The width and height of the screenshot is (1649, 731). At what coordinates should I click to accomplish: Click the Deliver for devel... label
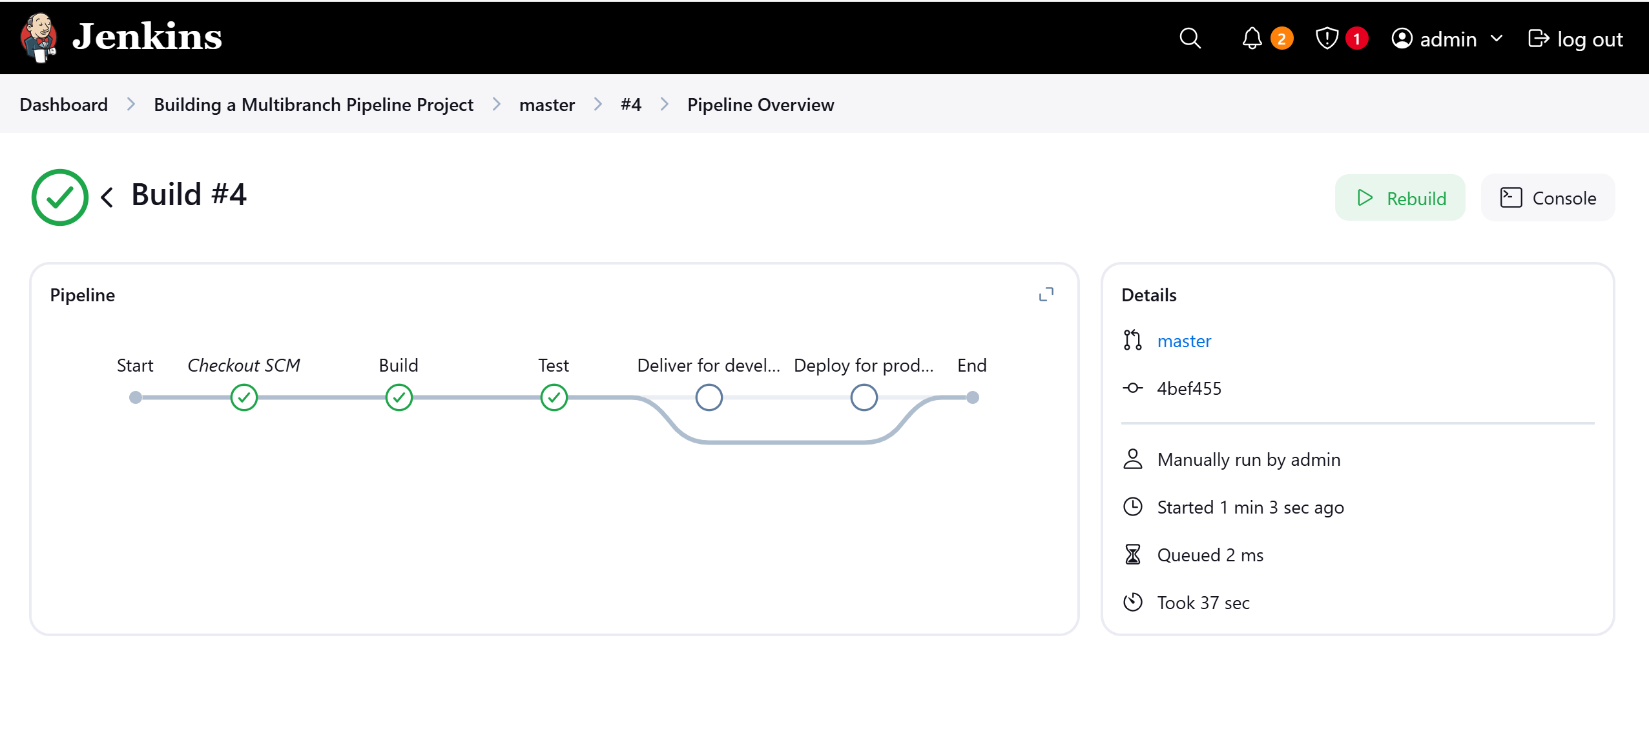(x=709, y=365)
